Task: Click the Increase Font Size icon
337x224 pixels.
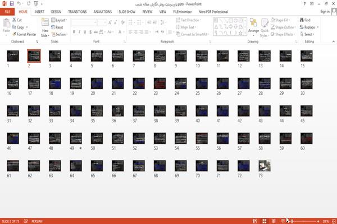Action: pos(110,22)
